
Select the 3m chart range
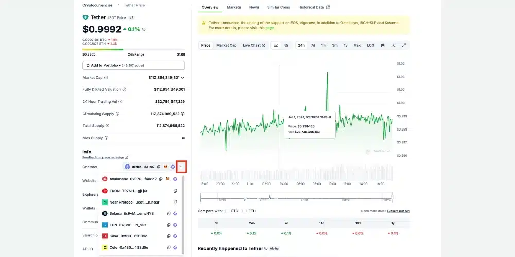(x=335, y=45)
